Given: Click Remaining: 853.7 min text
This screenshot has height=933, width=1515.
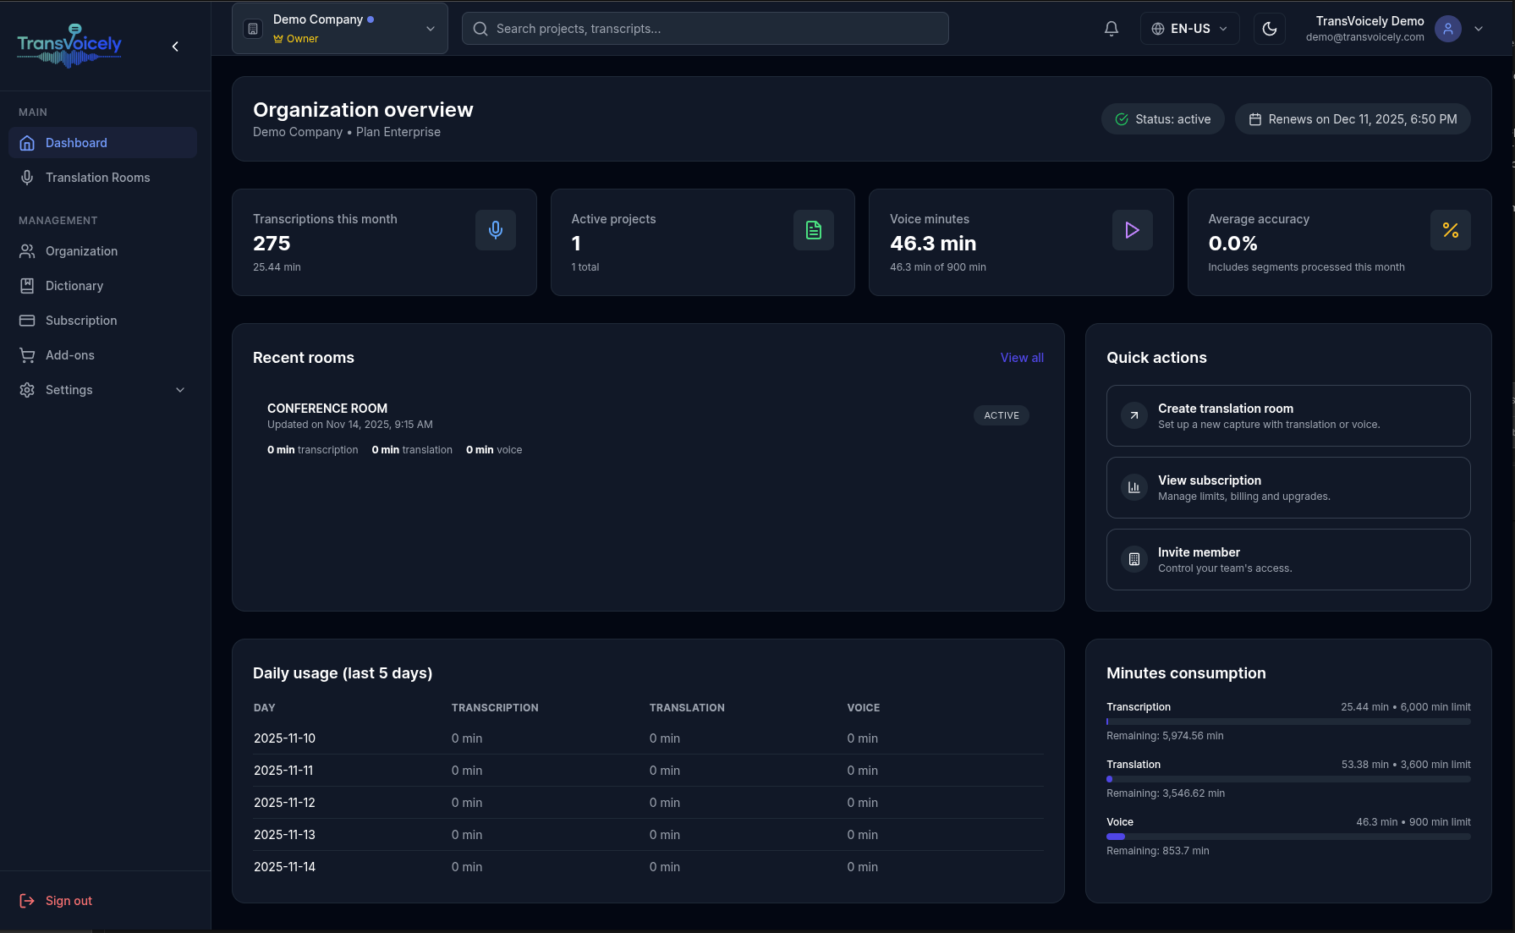Looking at the screenshot, I should tap(1158, 851).
